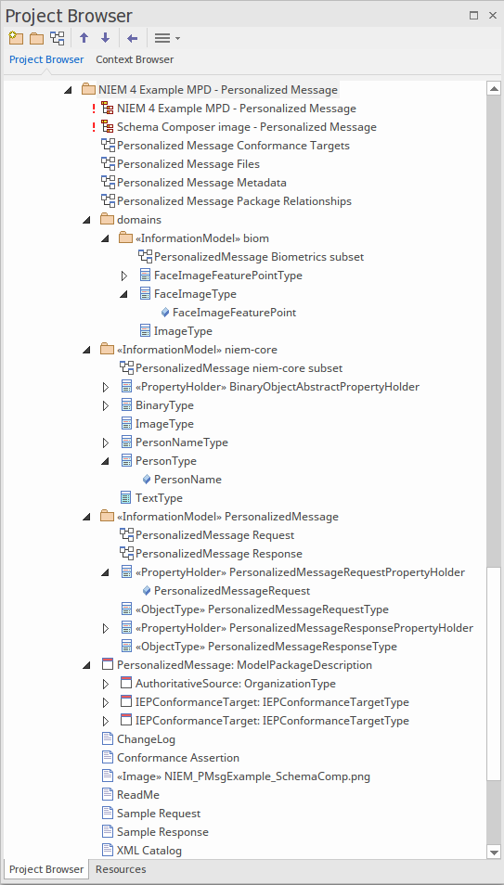The image size is (504, 885).
Task: Select the Schema Composer image diagram icon
Action: pyautogui.click(x=108, y=127)
